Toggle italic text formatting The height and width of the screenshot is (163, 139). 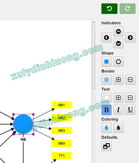click(118, 110)
